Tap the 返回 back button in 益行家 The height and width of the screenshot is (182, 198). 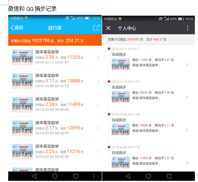(17, 28)
